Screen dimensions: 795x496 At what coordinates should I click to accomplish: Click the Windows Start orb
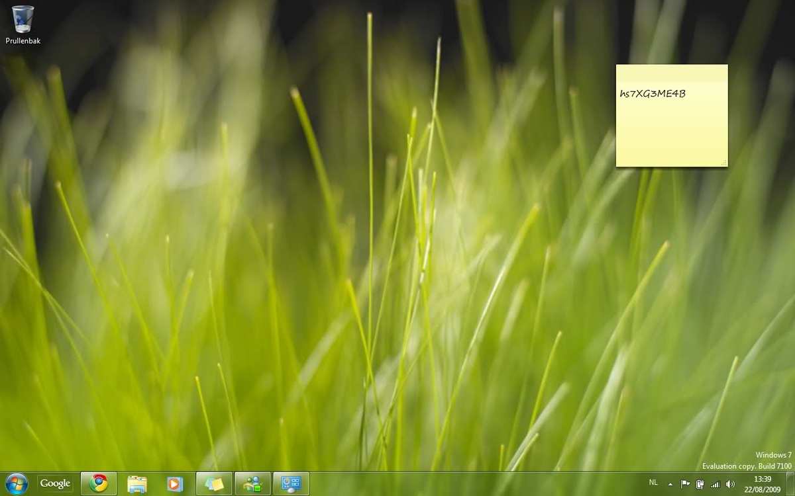click(x=17, y=483)
